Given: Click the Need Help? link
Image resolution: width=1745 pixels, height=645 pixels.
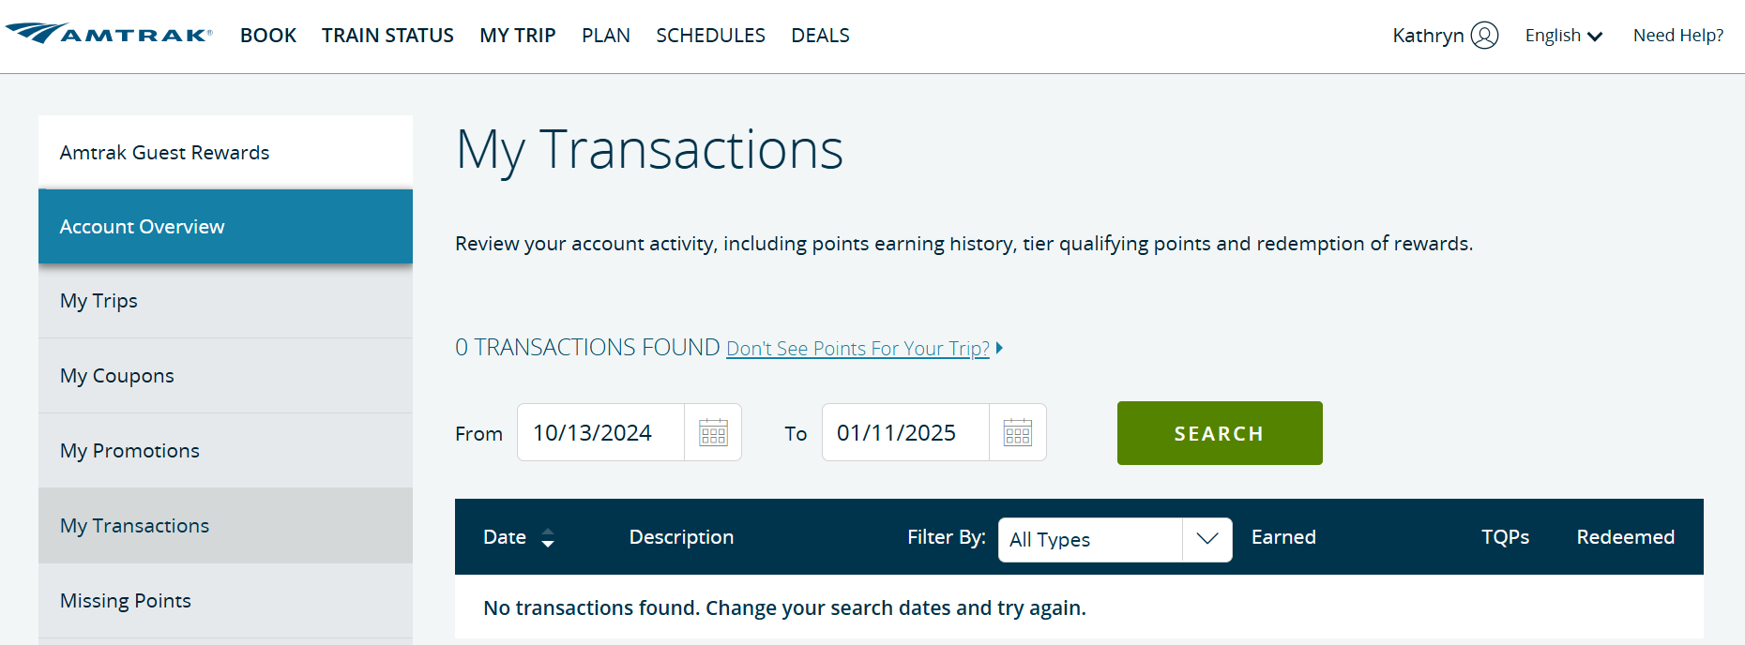Looking at the screenshot, I should pyautogui.click(x=1677, y=35).
